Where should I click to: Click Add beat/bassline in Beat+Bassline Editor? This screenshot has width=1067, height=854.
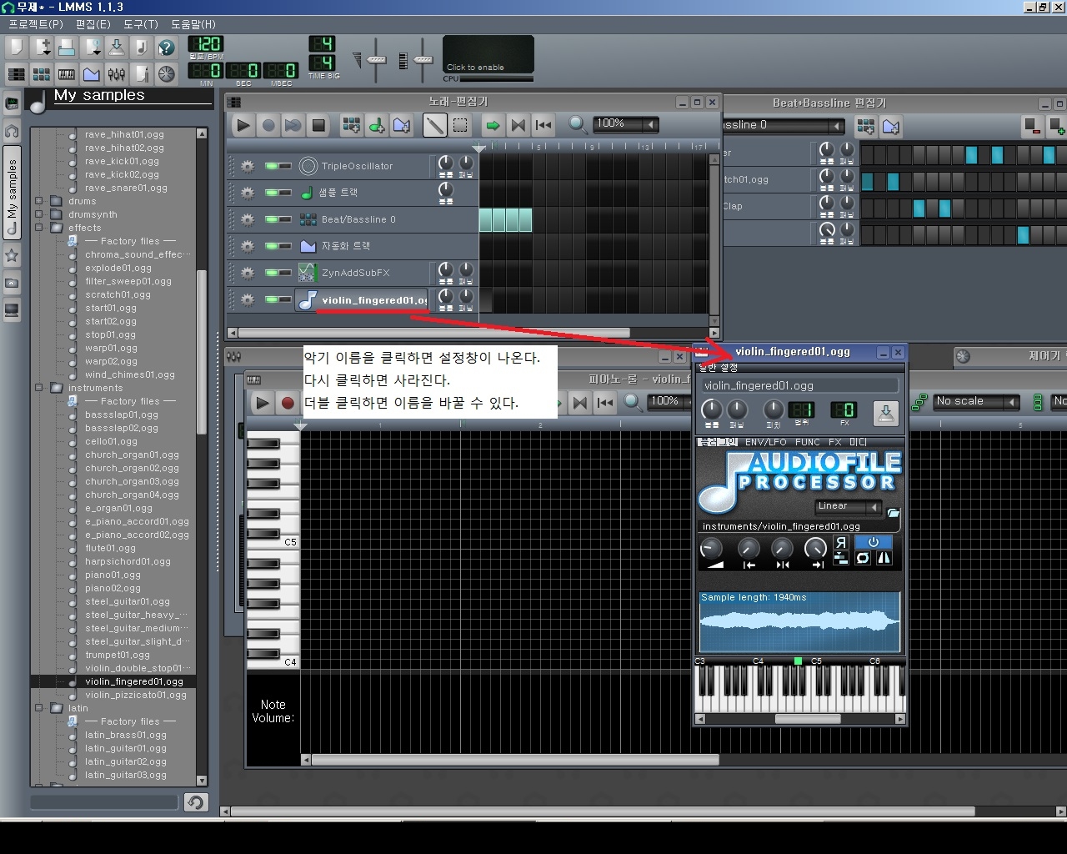[x=866, y=127]
